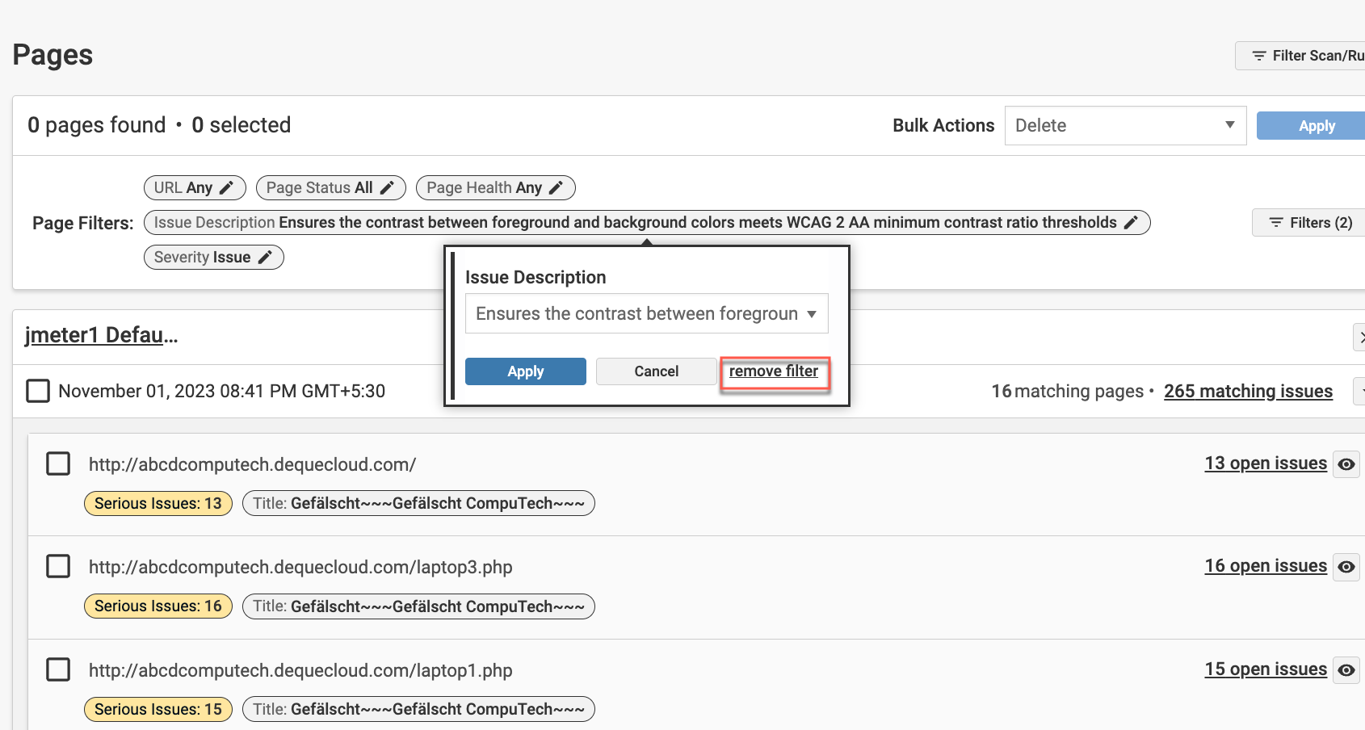Click pencil icon on Page Health filter
The width and height of the screenshot is (1365, 730).
point(556,188)
